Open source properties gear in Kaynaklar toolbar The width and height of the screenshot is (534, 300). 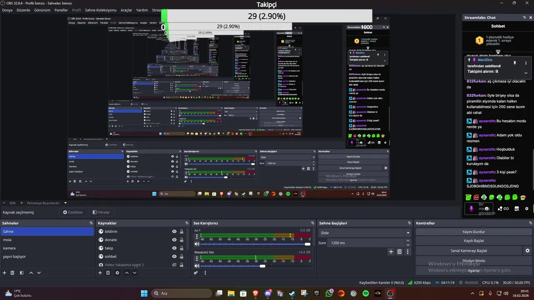[117, 273]
